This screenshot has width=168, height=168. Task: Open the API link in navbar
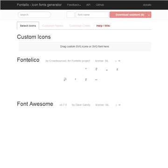click(x=88, y=5)
